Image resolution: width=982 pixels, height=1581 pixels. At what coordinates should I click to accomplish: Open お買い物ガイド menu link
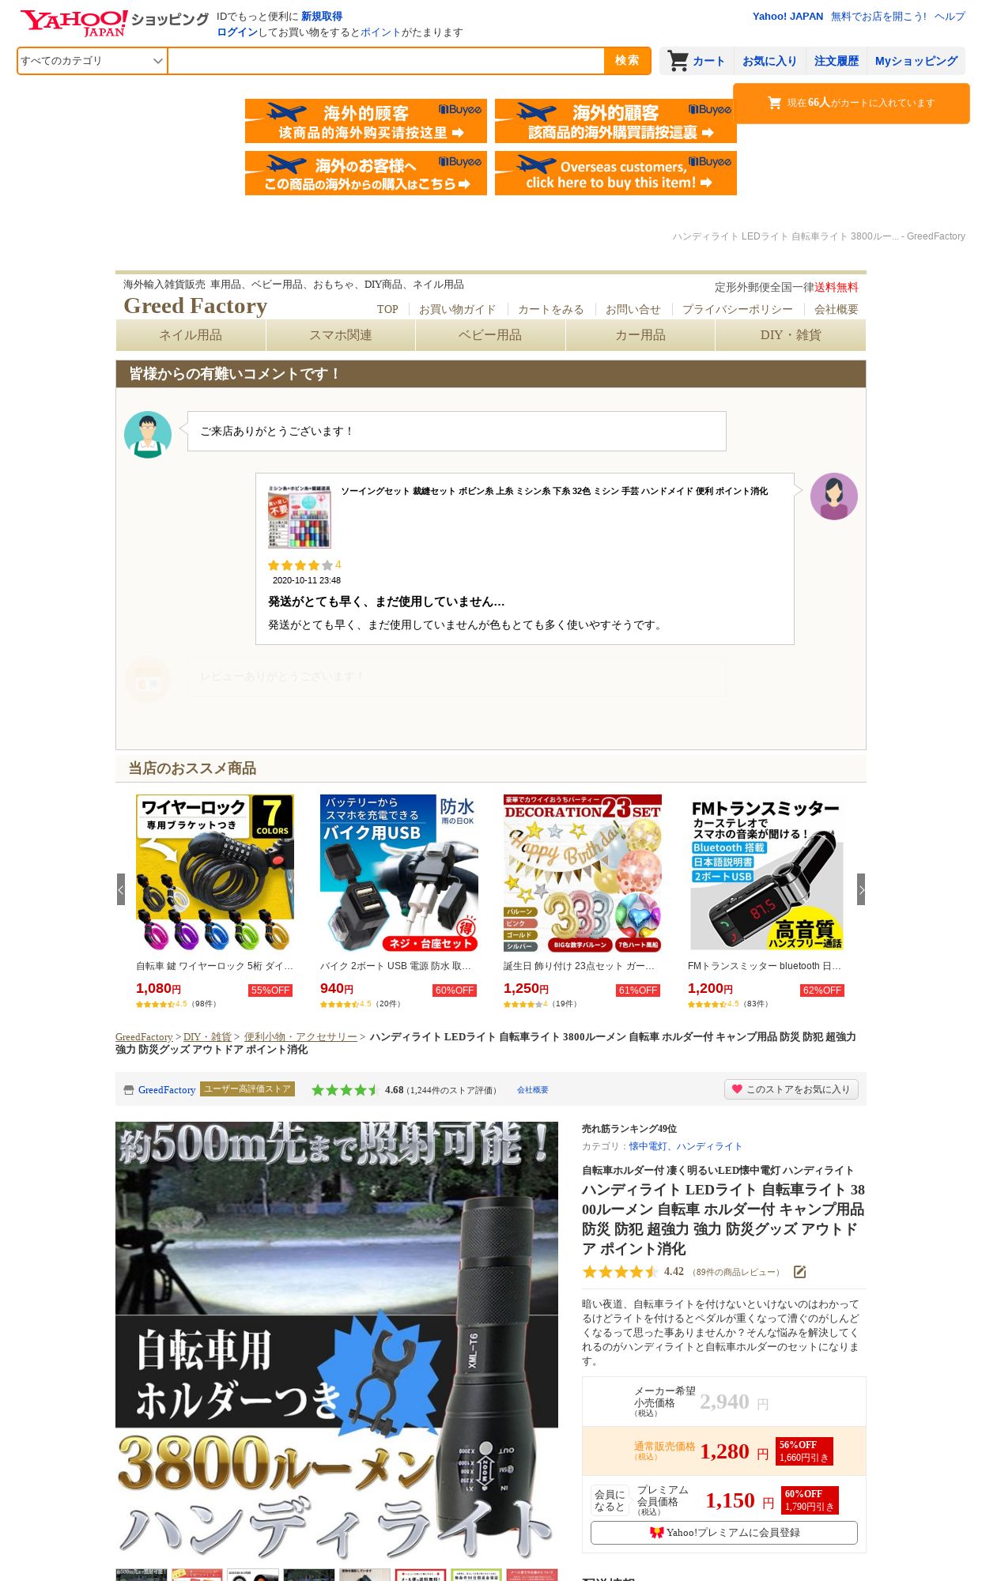457,310
